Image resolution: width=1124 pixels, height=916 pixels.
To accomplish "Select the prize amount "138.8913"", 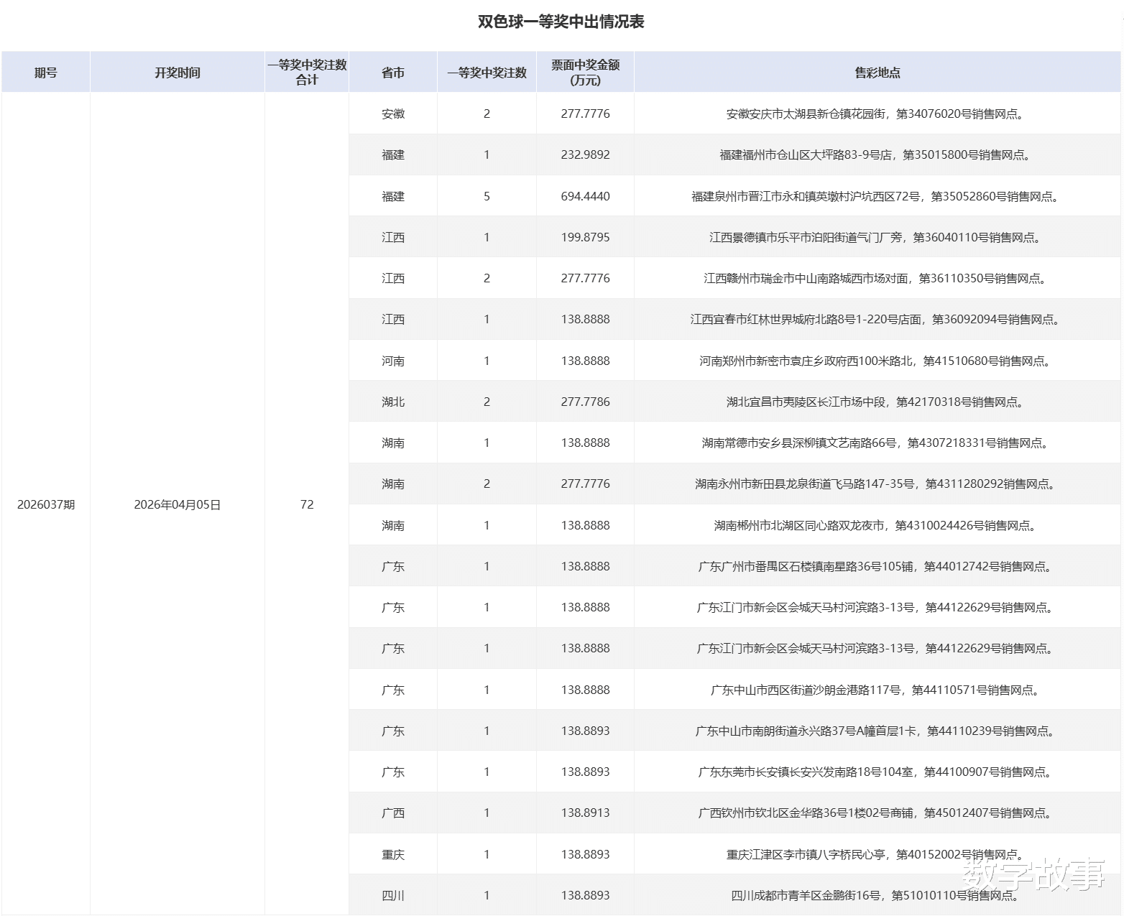I will click(x=586, y=813).
